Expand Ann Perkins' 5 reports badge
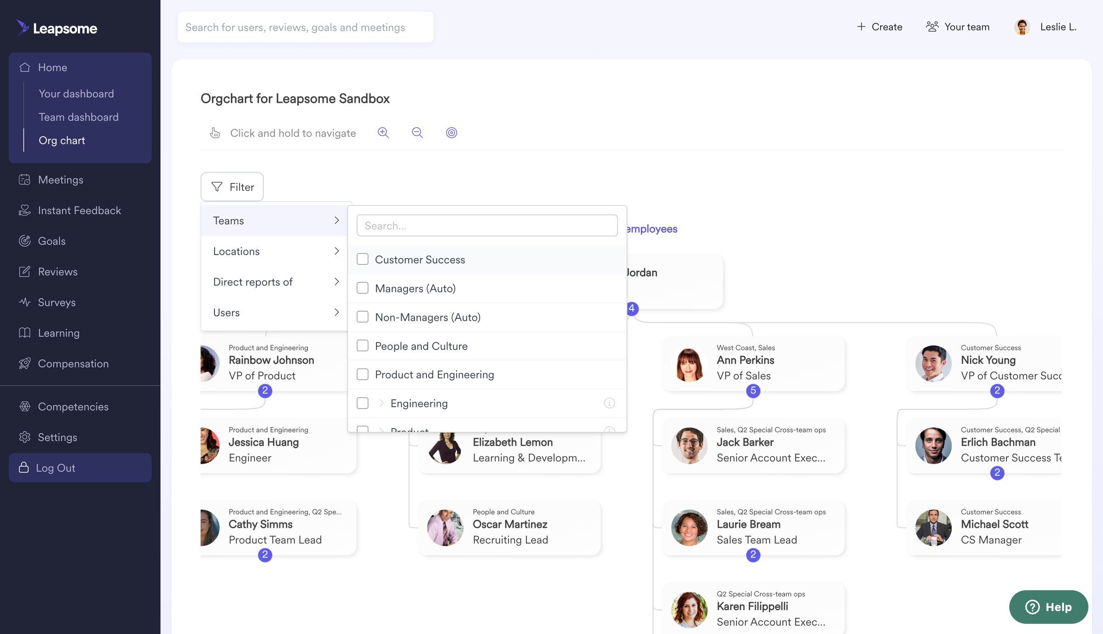Image resolution: width=1103 pixels, height=634 pixels. coord(753,391)
